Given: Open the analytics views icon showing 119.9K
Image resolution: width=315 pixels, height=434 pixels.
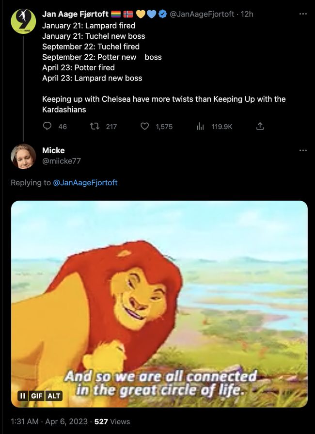Looking at the screenshot, I should [200, 126].
